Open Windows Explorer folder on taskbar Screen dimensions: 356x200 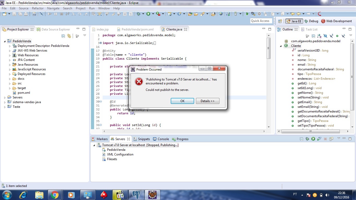pyautogui.click(x=39, y=195)
